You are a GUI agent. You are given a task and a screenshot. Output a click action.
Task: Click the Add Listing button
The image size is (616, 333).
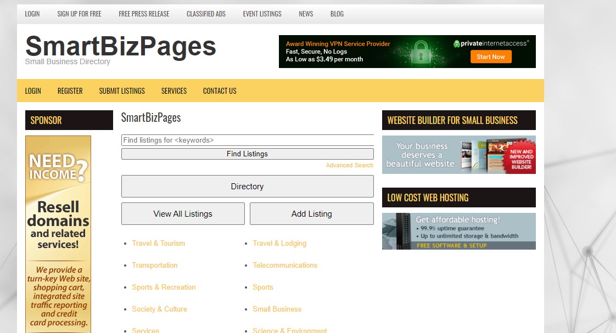point(311,214)
